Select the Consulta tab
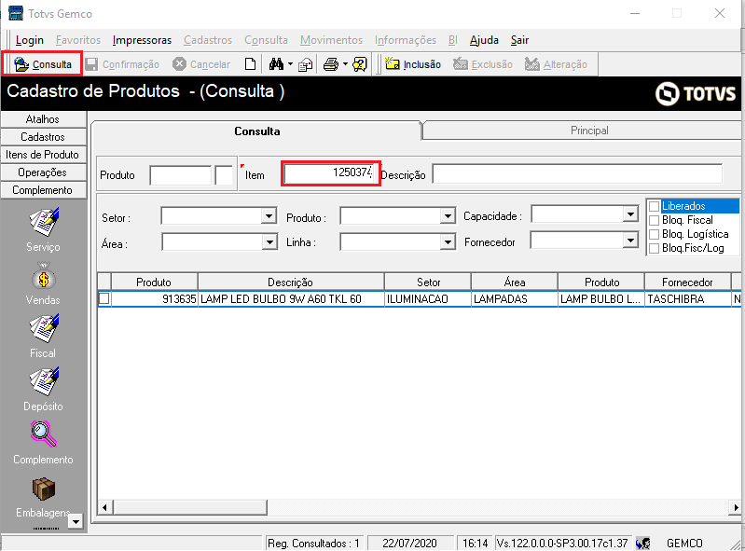745x551 pixels. click(256, 131)
